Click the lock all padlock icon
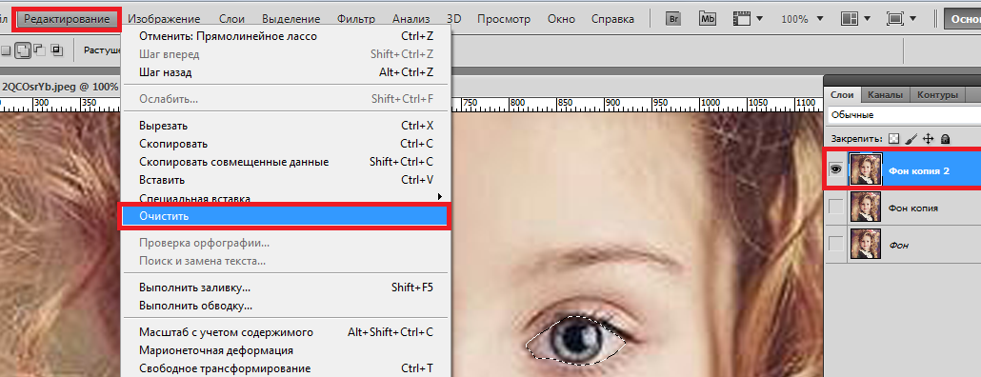 946,138
